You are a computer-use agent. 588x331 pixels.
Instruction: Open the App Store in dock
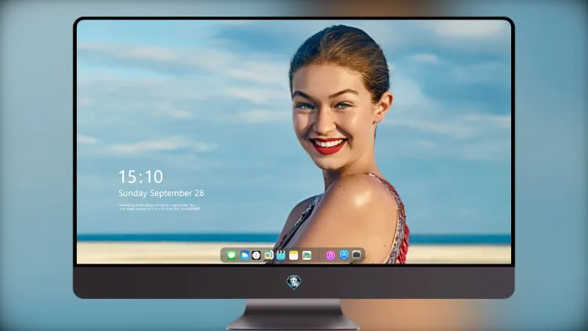(x=344, y=255)
